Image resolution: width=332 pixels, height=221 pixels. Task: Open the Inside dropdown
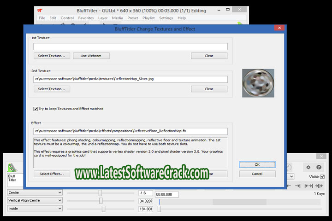(34, 209)
